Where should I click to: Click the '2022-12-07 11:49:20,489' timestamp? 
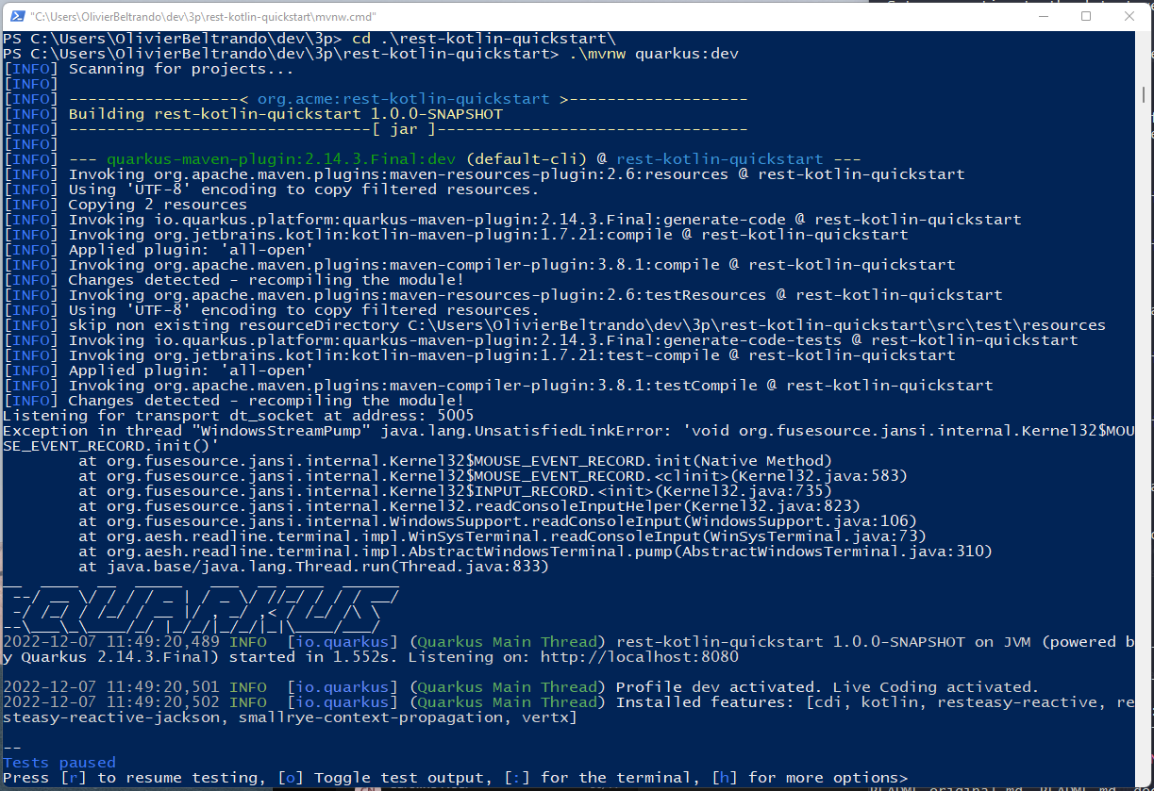[x=111, y=642]
